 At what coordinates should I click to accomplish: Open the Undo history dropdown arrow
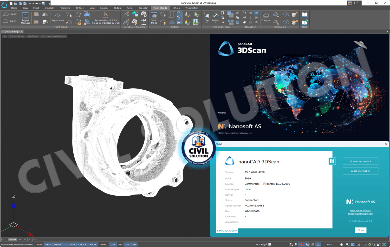click(x=33, y=4)
